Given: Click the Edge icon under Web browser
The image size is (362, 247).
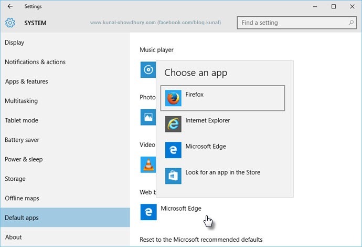Looking at the screenshot, I should click(x=148, y=212).
